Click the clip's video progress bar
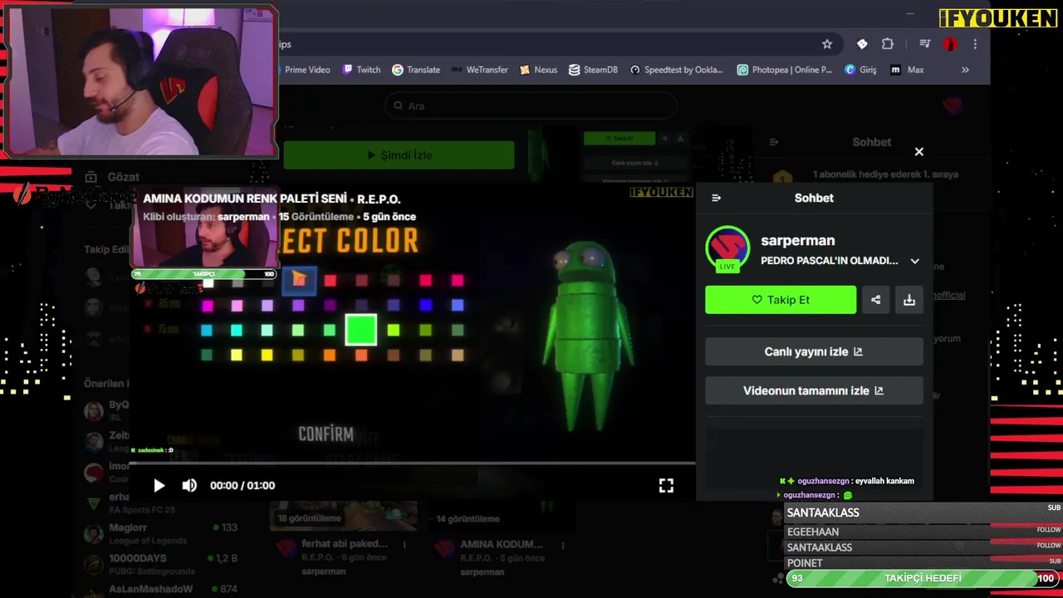The width and height of the screenshot is (1063, 598). 412,463
